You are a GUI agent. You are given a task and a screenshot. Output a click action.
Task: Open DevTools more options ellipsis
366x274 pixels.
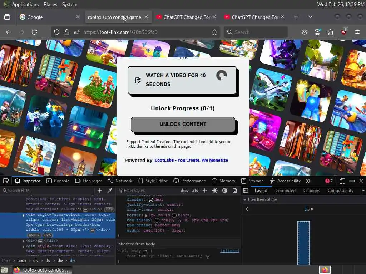coord(352,181)
